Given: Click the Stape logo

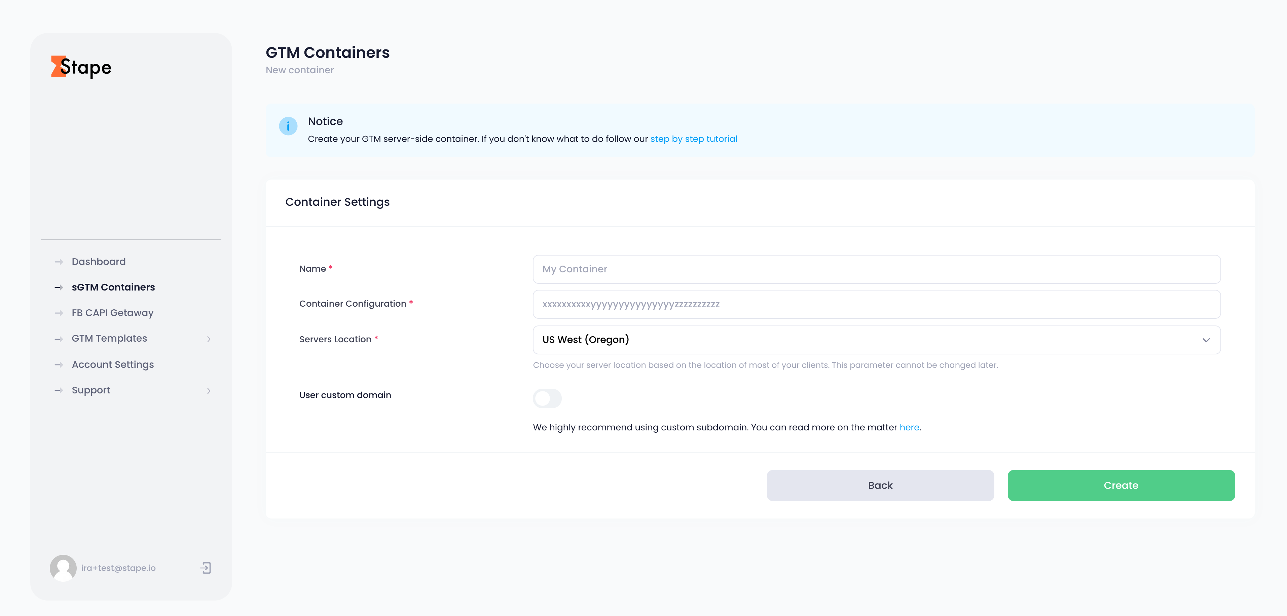Looking at the screenshot, I should (81, 67).
